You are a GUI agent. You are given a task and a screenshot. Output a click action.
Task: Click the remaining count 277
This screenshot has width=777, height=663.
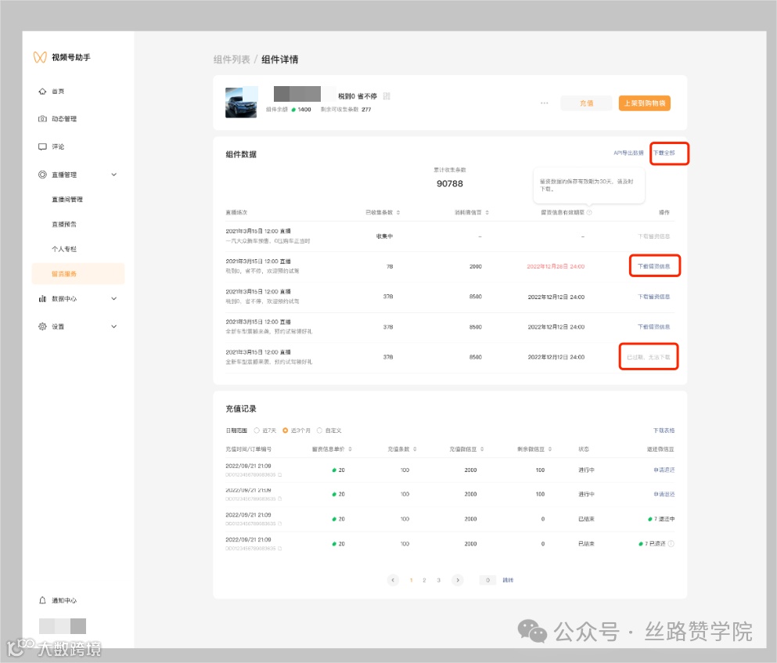[366, 110]
